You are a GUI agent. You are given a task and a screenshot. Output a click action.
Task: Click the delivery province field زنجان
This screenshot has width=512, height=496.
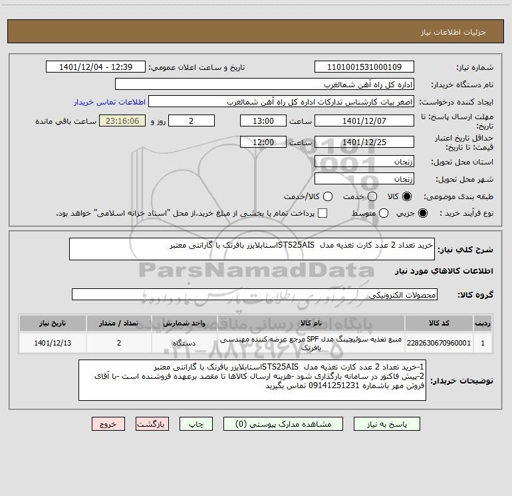coord(364,162)
